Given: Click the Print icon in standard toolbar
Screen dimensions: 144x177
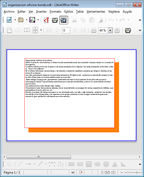Looking at the screenshot, I should coord(55,20).
